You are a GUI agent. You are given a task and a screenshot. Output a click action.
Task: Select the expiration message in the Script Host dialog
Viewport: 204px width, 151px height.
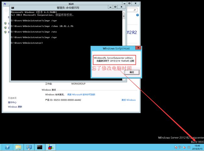pos(114,59)
